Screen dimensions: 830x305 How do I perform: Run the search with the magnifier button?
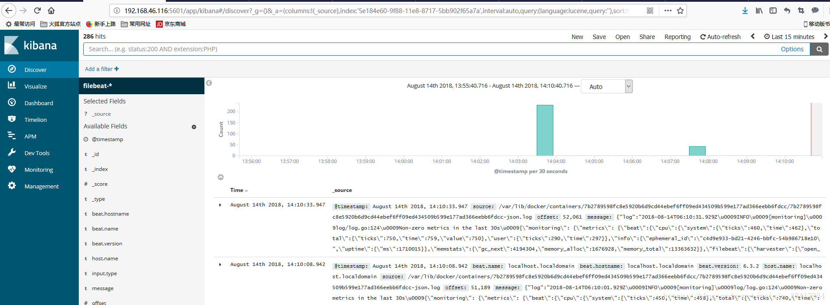click(819, 49)
